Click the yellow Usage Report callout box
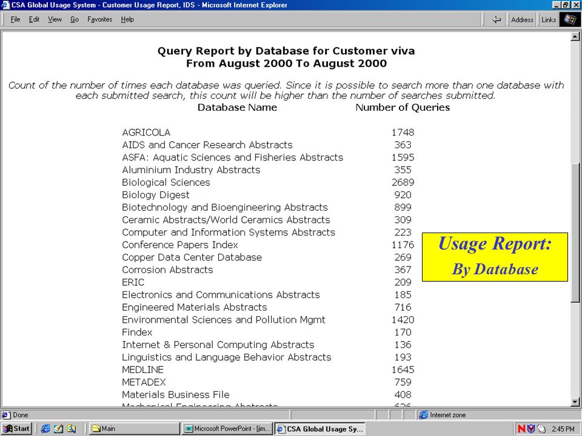582x436 pixels. pos(495,257)
